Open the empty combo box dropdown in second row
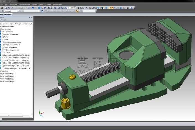The width and height of the screenshot is (195, 130). point(39,11)
